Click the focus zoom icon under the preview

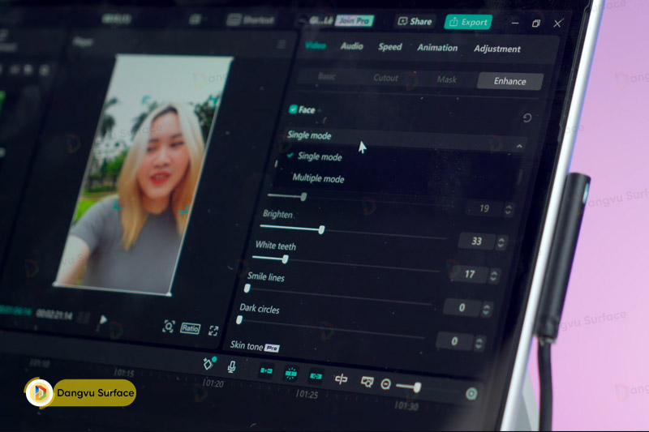(169, 327)
